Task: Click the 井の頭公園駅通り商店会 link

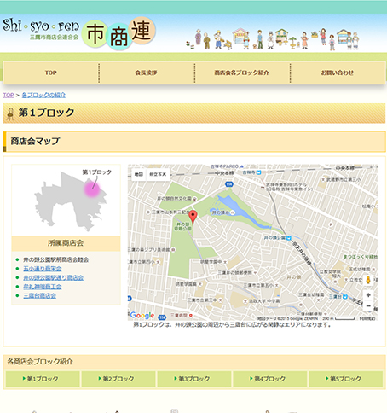Action: tap(54, 277)
